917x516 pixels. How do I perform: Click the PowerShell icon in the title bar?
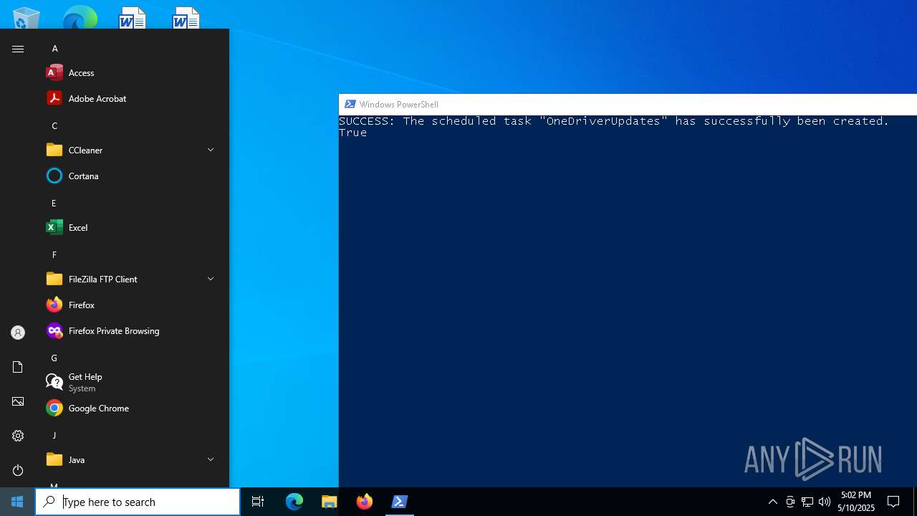click(350, 104)
